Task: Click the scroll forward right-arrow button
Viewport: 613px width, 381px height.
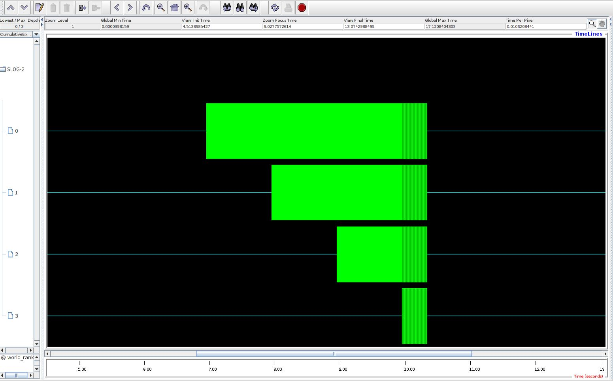Action: click(130, 8)
